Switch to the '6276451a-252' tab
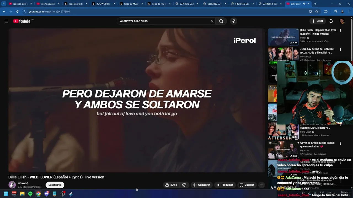This screenshot has width=353, height=198. coord(187,4)
